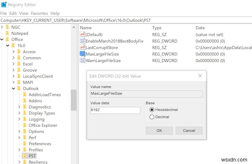
Task: Open the Favorites menu
Action: tap(39, 13)
